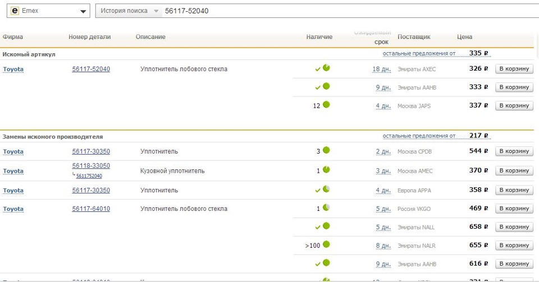The image size is (539, 282).
Task: Show other replacement offers from 217 ₽
Action: point(419,136)
